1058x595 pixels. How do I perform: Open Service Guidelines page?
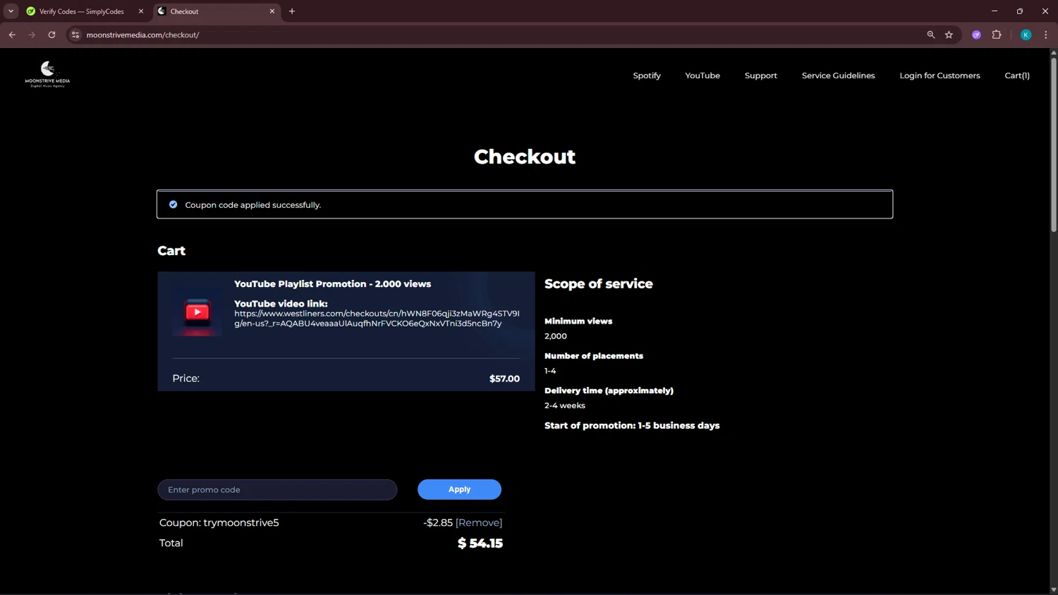click(838, 75)
